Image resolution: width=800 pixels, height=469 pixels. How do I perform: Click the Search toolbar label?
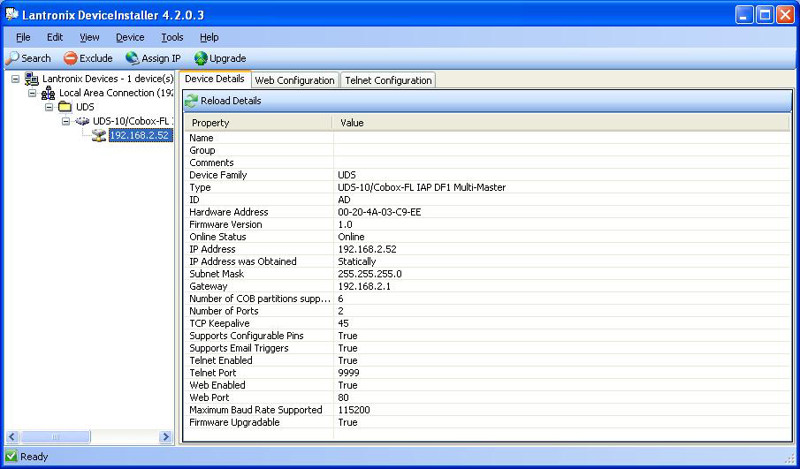[x=36, y=58]
